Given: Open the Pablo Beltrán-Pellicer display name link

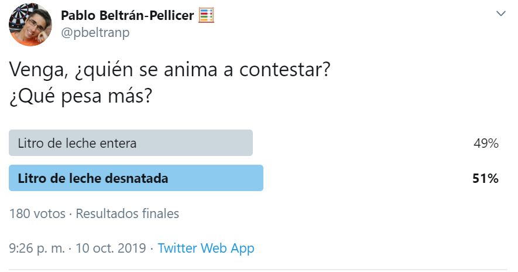Looking at the screenshot, I should [127, 16].
